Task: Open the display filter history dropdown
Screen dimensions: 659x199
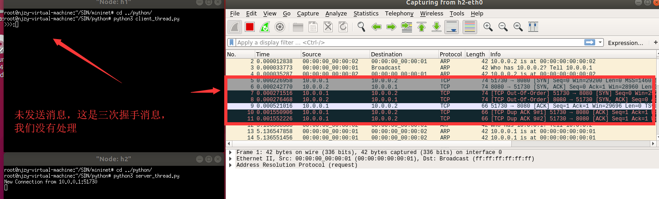Action: 600,42
